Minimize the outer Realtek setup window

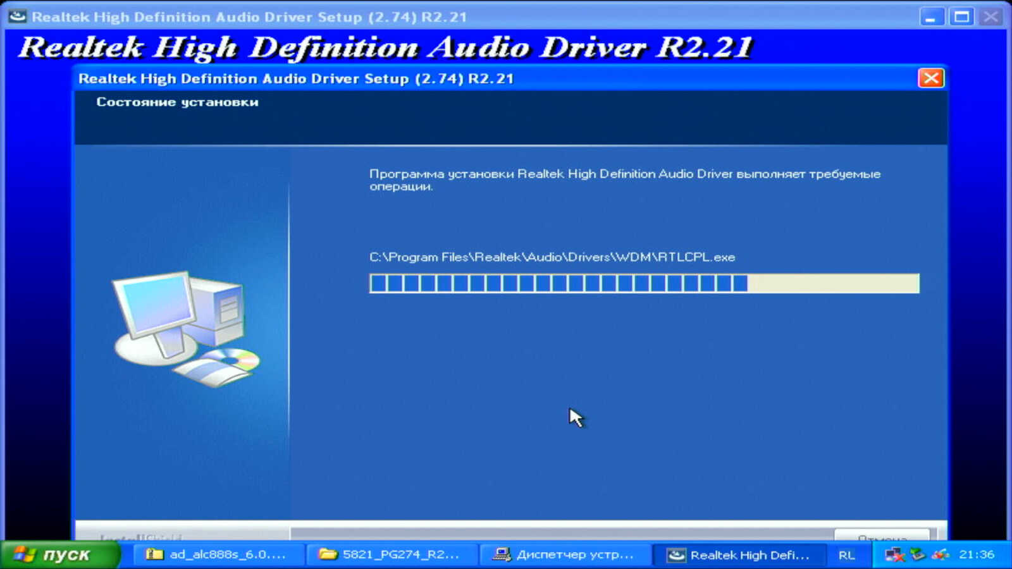click(931, 17)
